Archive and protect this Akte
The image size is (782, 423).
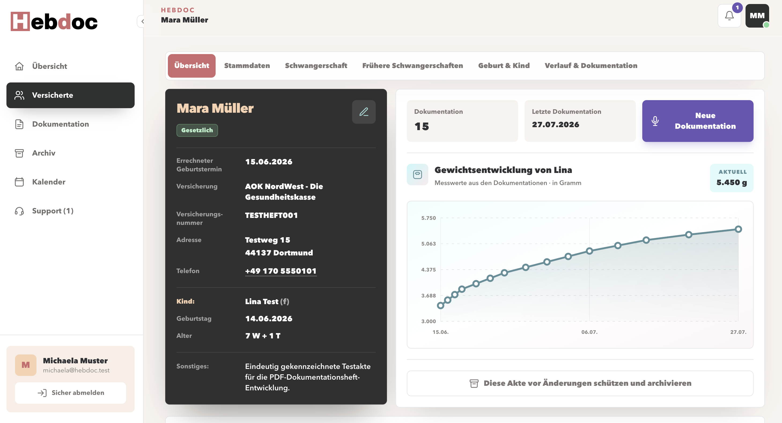(x=580, y=383)
